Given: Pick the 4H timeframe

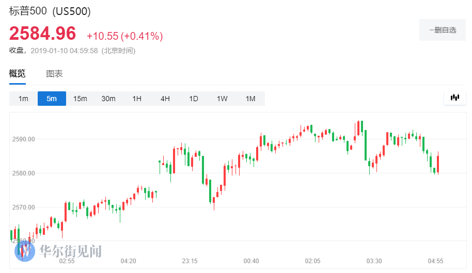Looking at the screenshot, I should [165, 99].
